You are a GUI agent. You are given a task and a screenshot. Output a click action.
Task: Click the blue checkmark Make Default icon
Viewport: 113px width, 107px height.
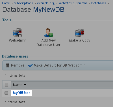[31, 65]
